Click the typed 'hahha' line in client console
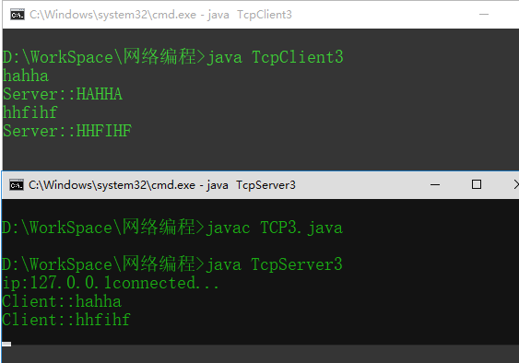 (x=26, y=76)
